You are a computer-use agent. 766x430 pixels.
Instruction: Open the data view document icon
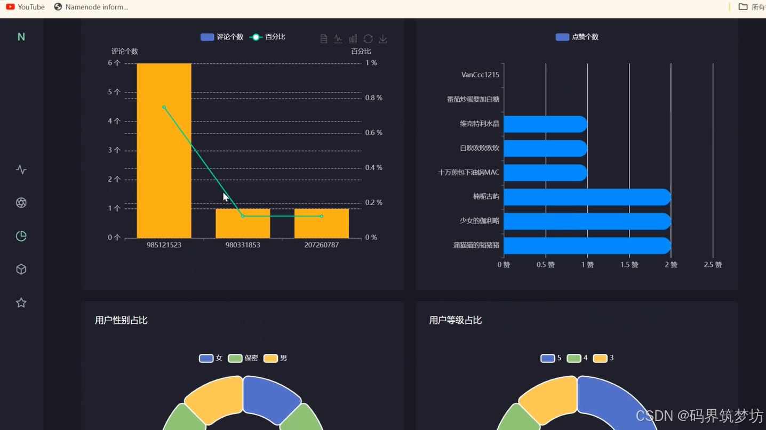tap(323, 39)
